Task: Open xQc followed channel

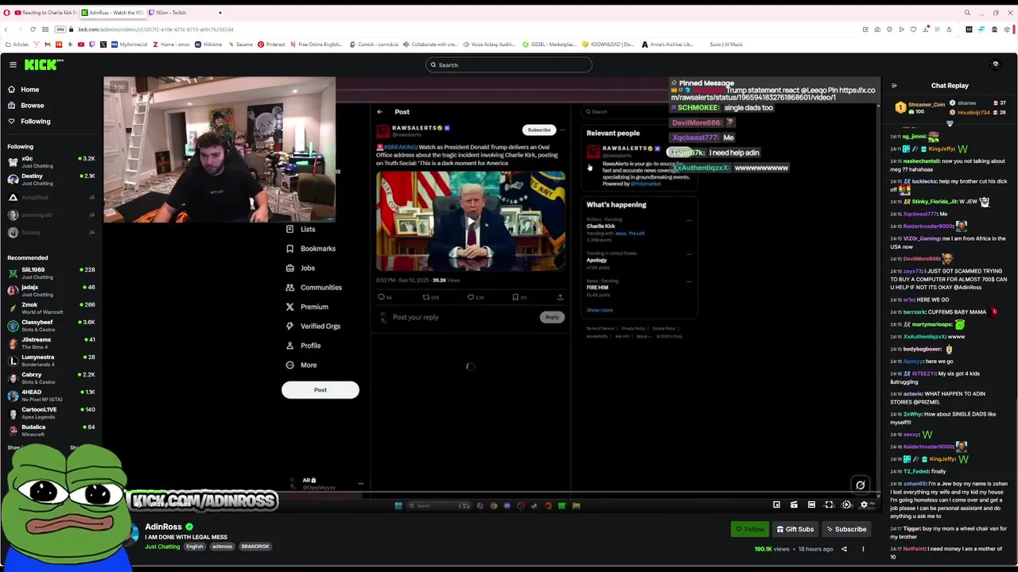Action: point(51,162)
